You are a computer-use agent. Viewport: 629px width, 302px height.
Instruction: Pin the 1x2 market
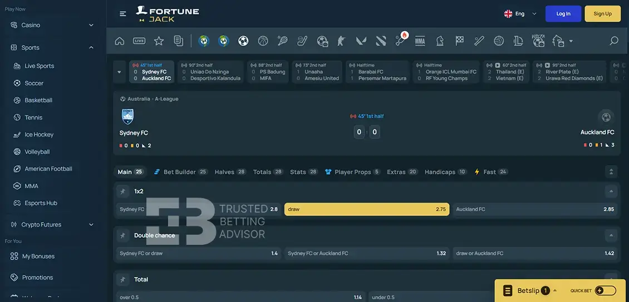tap(122, 192)
